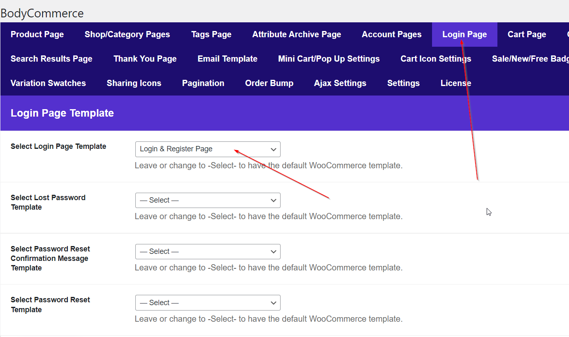Go to the Order Bump tab
The image size is (569, 337).
coord(269,83)
